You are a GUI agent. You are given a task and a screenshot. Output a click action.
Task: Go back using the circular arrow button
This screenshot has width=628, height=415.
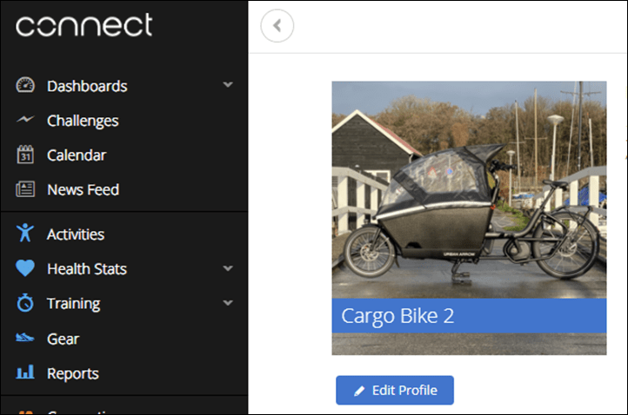pos(277,25)
